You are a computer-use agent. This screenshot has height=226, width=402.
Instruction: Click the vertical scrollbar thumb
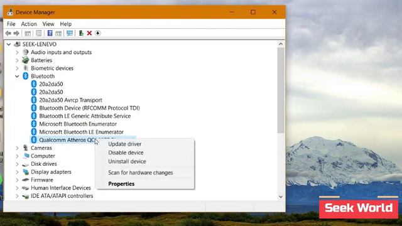click(x=281, y=90)
